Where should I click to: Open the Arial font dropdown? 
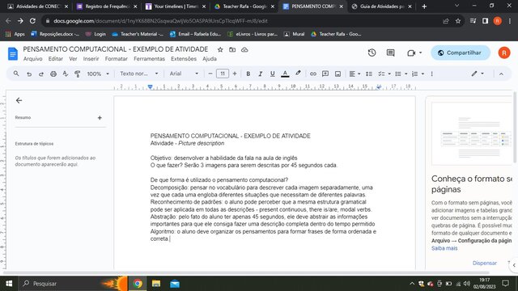184,74
